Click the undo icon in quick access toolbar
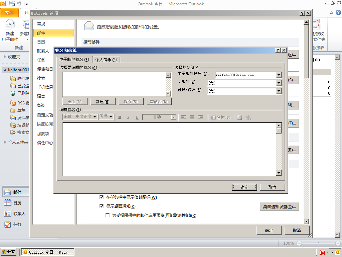The width and height of the screenshot is (342, 257). click(19, 3)
